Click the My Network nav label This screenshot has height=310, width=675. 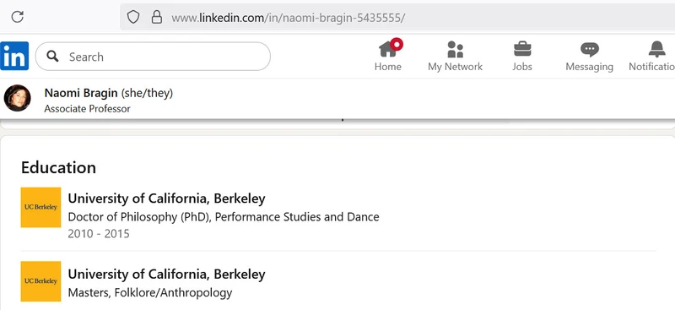[x=455, y=67]
